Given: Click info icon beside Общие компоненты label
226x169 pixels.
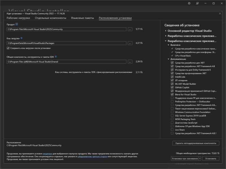Looking at the screenshot, I should click(x=56, y=57).
